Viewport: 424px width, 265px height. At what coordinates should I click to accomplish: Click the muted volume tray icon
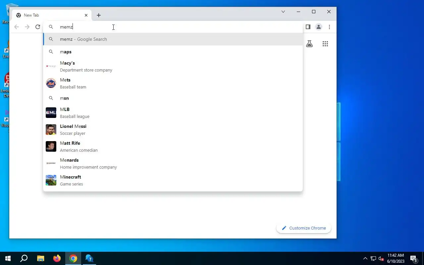tap(381, 258)
